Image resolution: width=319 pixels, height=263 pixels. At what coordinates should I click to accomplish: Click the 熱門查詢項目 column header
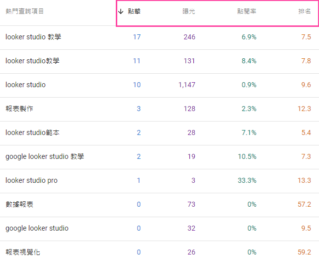25,11
